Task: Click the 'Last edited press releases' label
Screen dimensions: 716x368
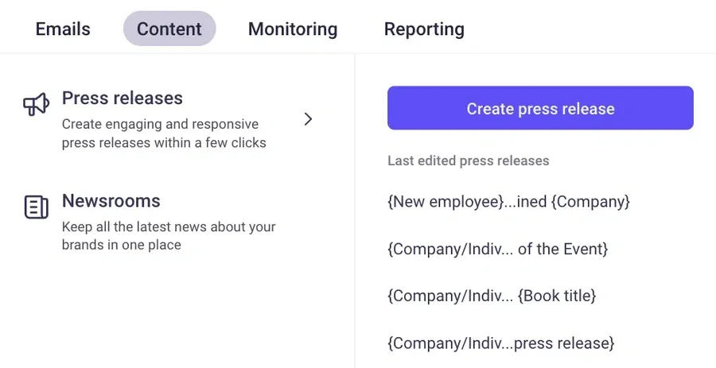Action: (x=469, y=161)
